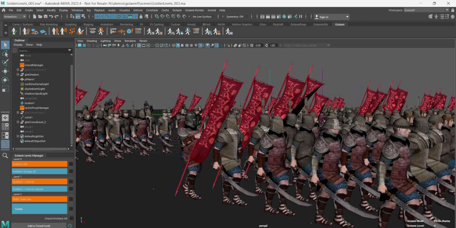Click the Open Scene folder icon
456x228 pixels.
tap(40, 17)
